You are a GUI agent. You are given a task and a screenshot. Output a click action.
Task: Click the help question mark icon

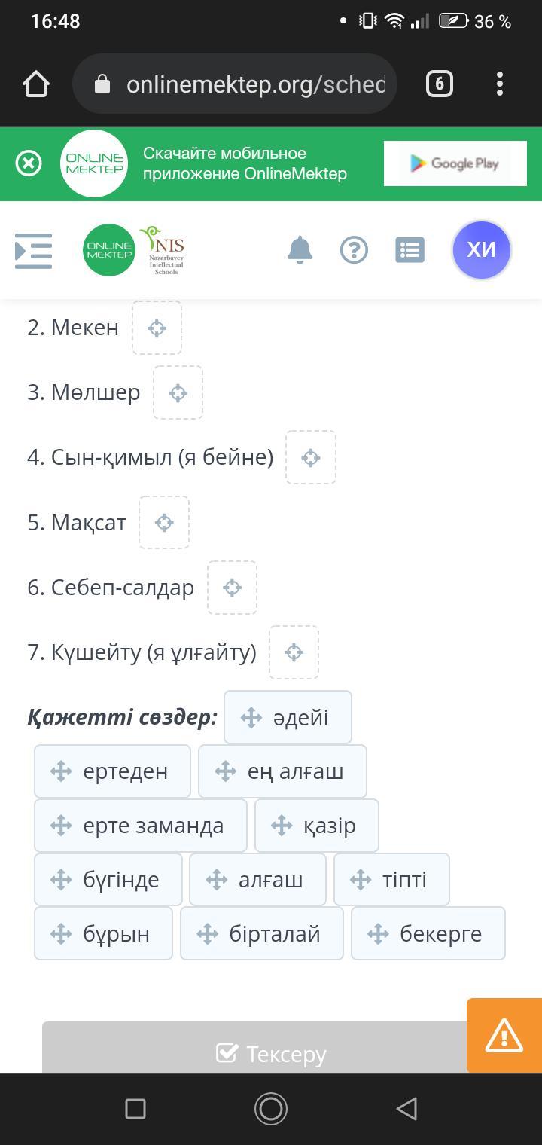coord(354,249)
